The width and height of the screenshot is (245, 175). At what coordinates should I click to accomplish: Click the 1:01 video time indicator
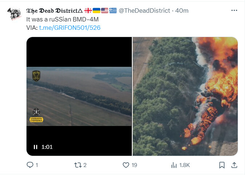click(x=47, y=147)
